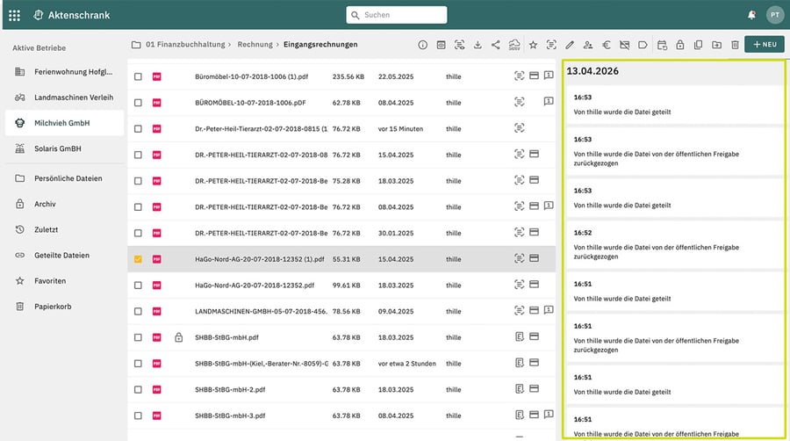Move the file using the folder arrow icon
This screenshot has height=441, width=790.
click(x=716, y=45)
